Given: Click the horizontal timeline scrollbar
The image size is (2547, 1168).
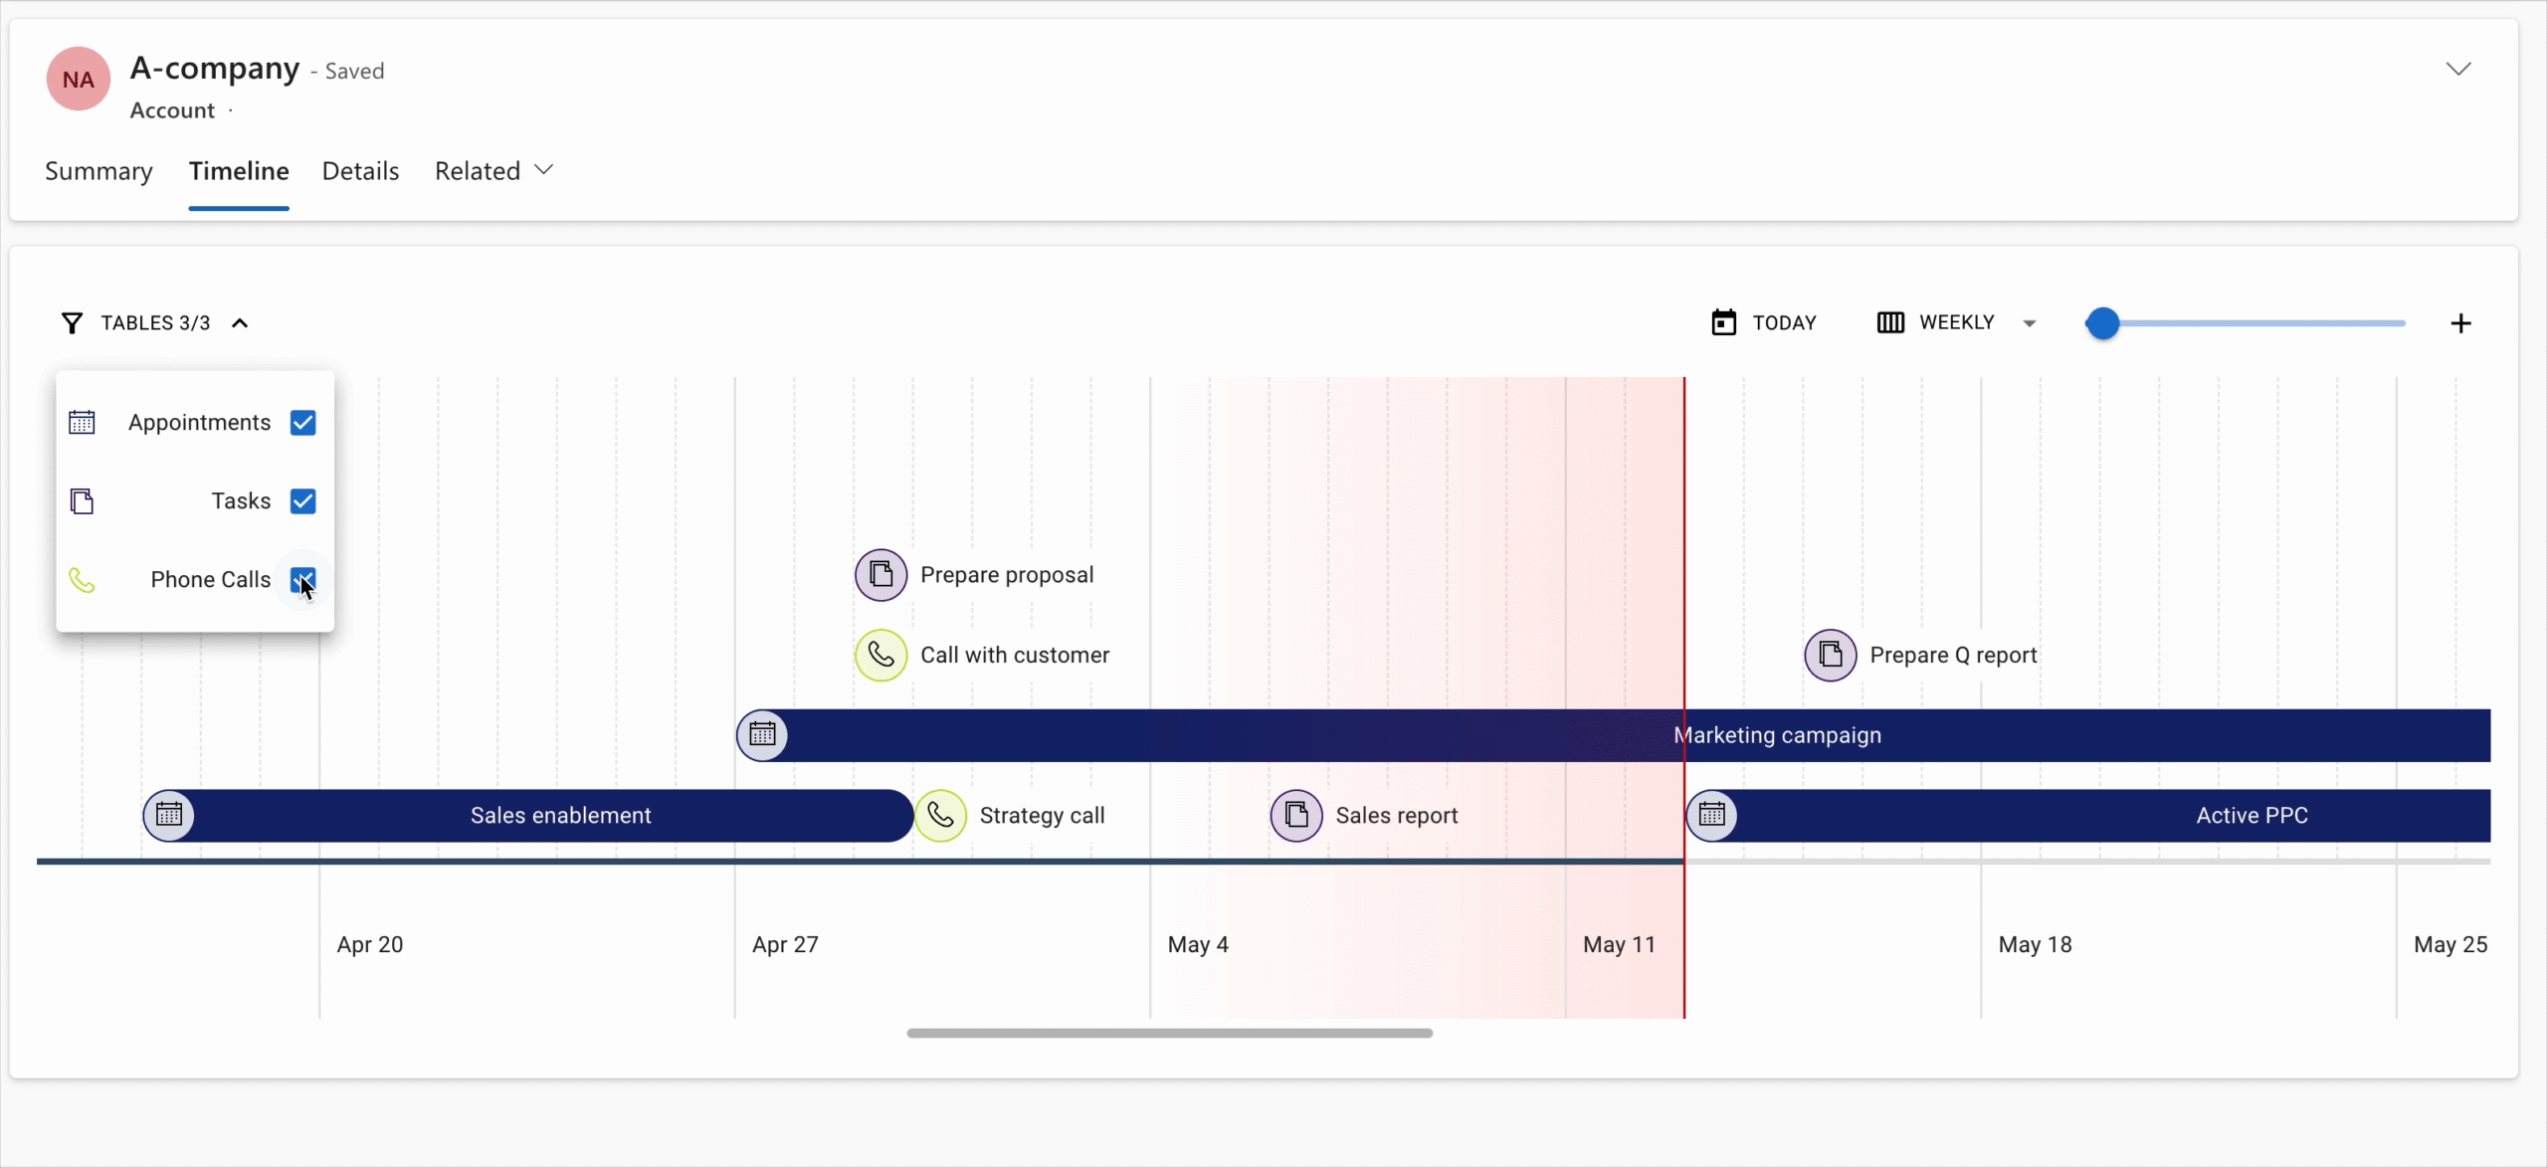Looking at the screenshot, I should click(x=1170, y=1033).
